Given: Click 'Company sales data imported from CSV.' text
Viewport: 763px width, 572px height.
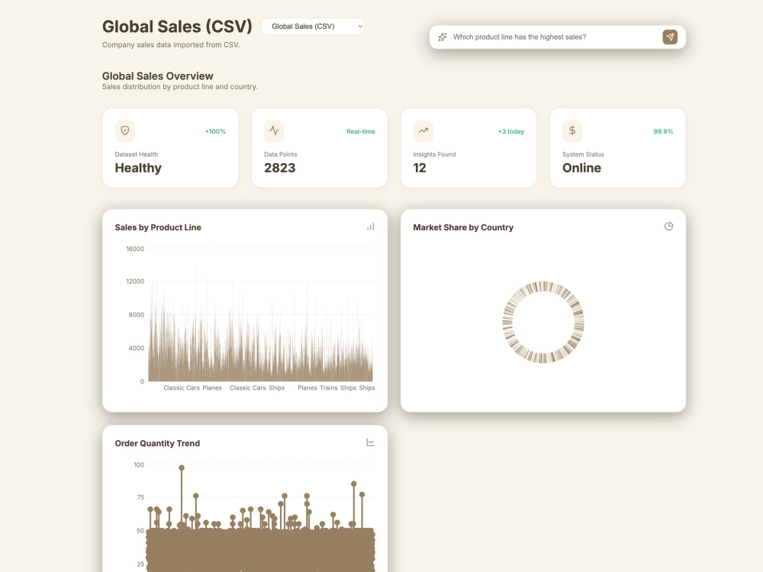Looking at the screenshot, I should pyautogui.click(x=171, y=45).
